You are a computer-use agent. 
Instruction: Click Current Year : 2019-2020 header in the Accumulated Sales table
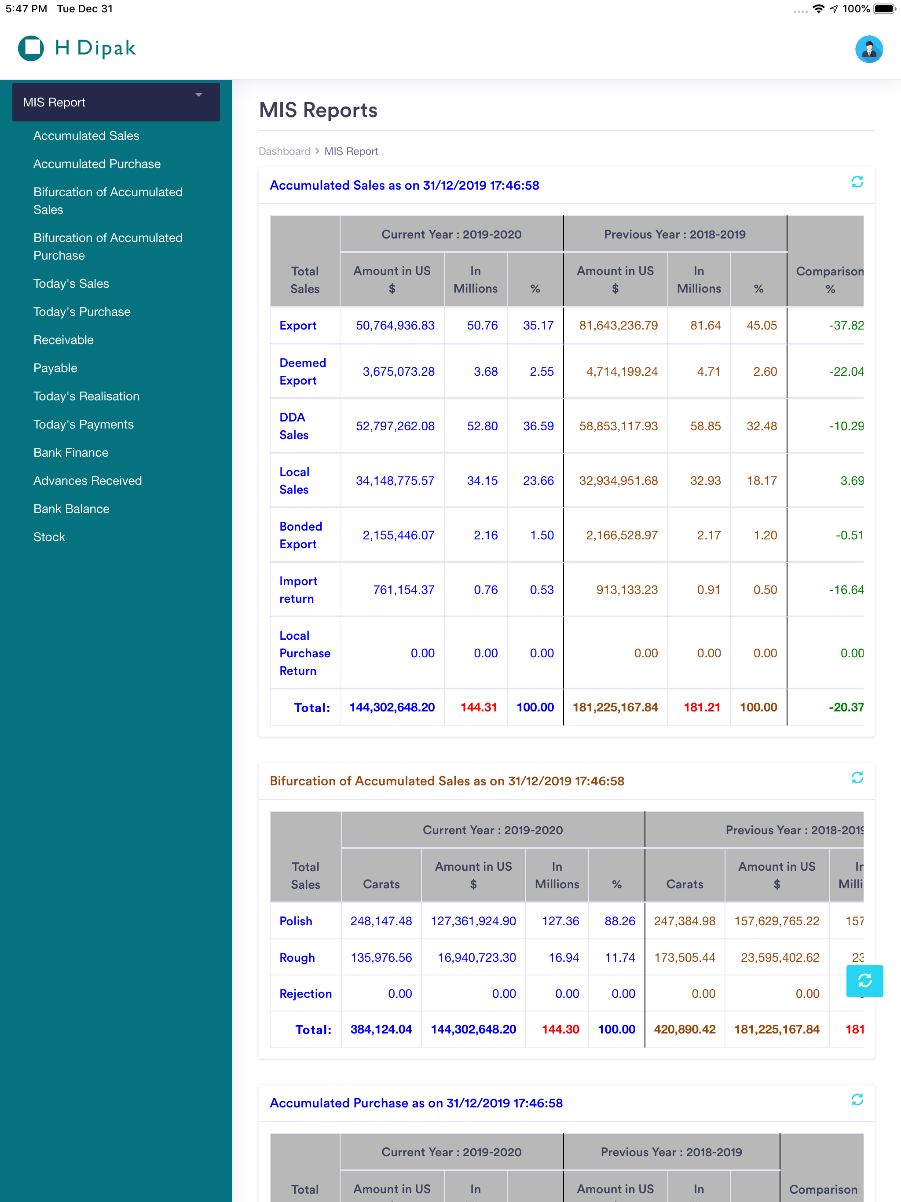451,234
